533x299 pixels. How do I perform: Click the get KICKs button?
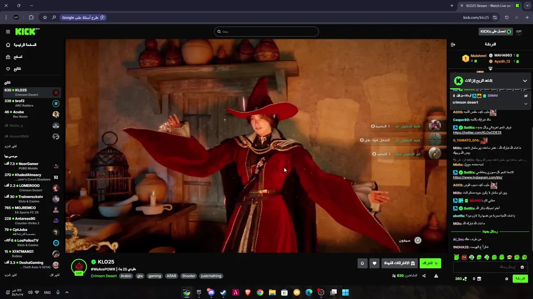(496, 32)
